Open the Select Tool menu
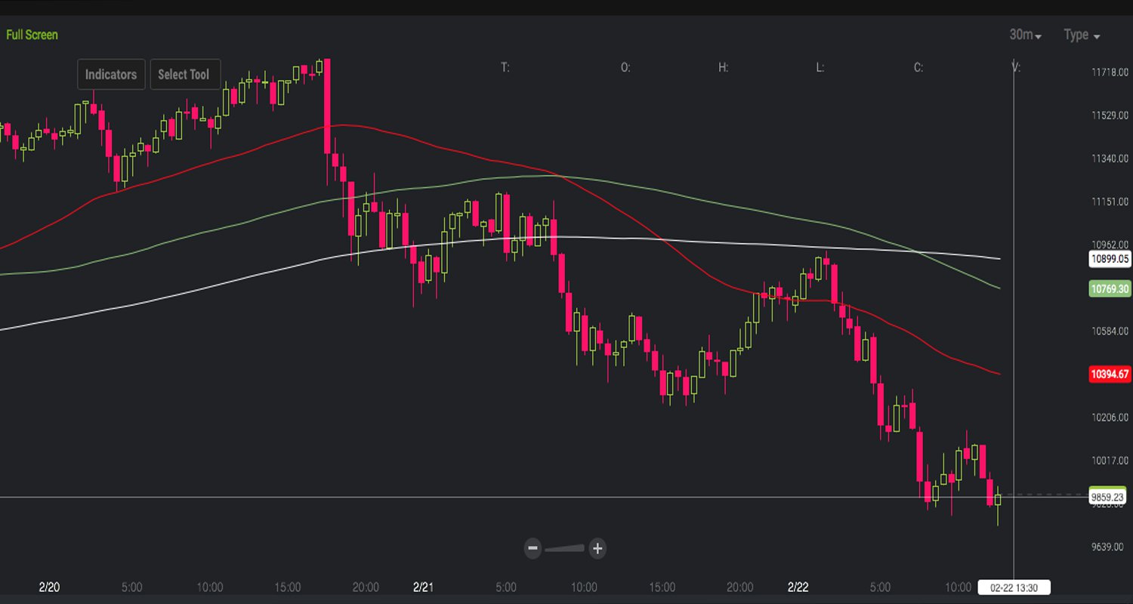The image size is (1133, 604). 185,75
